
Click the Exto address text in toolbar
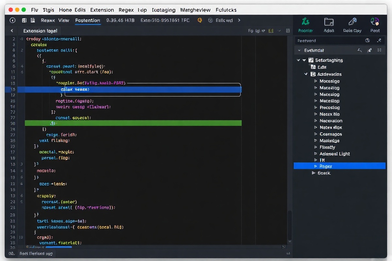[165, 20]
